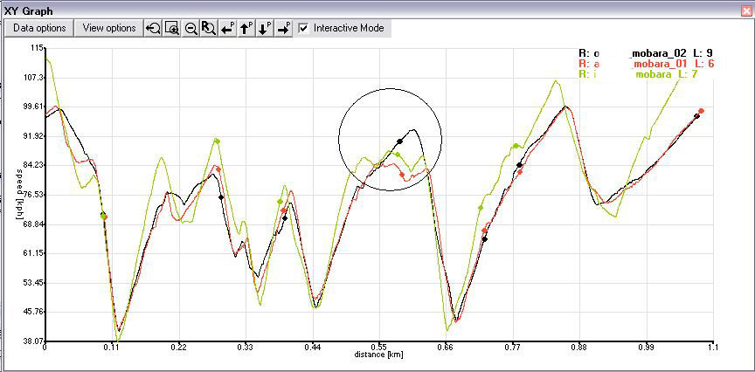Pan the graph up with arrow icon
The height and width of the screenshot is (372, 755).
tap(246, 29)
